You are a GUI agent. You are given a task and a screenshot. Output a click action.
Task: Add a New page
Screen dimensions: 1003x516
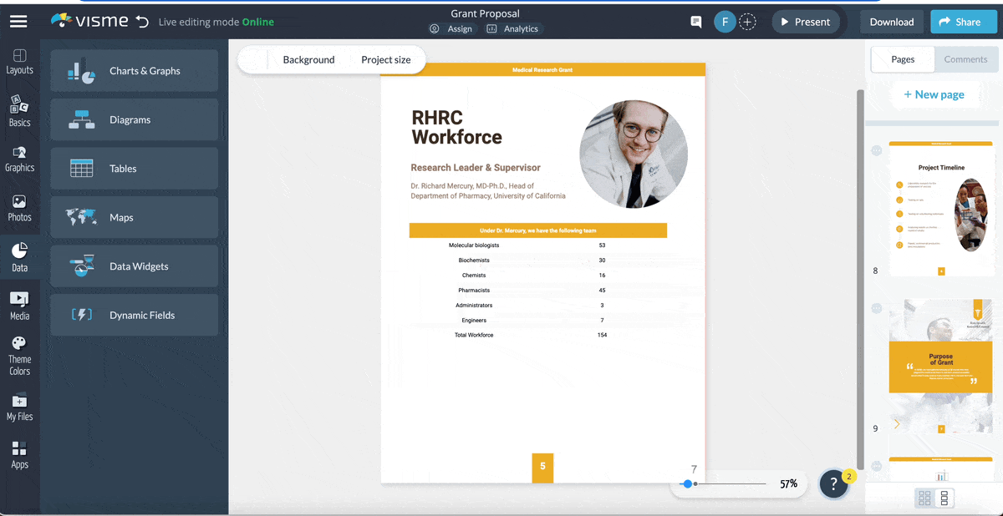934,94
